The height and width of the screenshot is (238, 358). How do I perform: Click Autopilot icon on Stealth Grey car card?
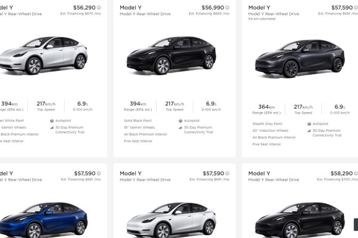(x=309, y=124)
